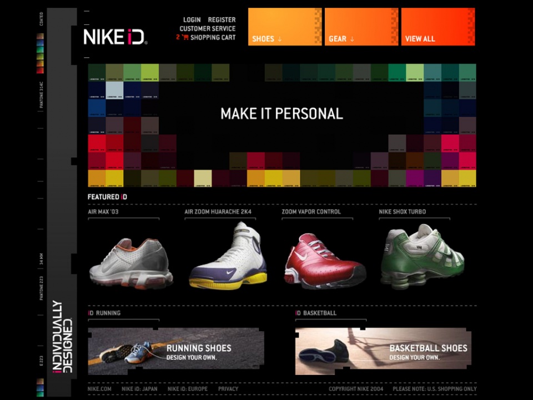The image size is (533, 400).
Task: Click the FEATURED iD section title
Action: tap(107, 197)
